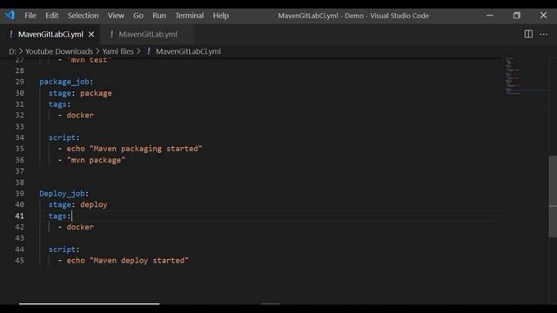Click the horizontal scrollbar thumb
This screenshot has height=313, width=557.
[x=89, y=303]
